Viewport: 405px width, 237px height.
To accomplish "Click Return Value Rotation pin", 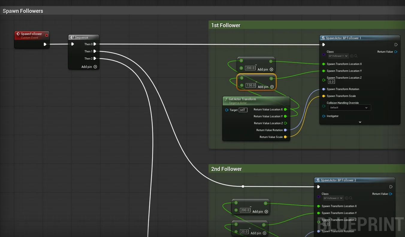I will coord(285,130).
